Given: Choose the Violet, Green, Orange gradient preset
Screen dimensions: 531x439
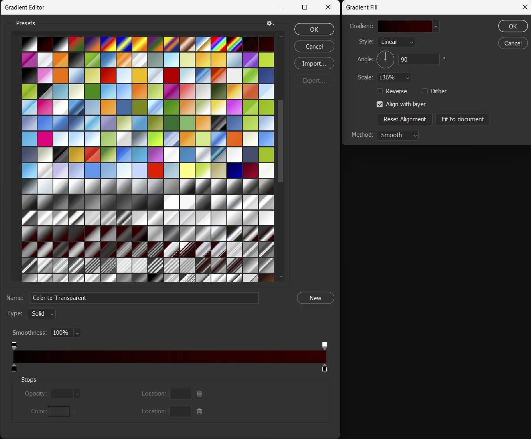Looking at the screenshot, I should coord(156,44).
